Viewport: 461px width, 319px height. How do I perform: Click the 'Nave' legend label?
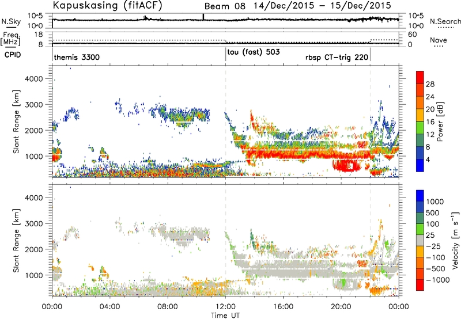point(438,40)
